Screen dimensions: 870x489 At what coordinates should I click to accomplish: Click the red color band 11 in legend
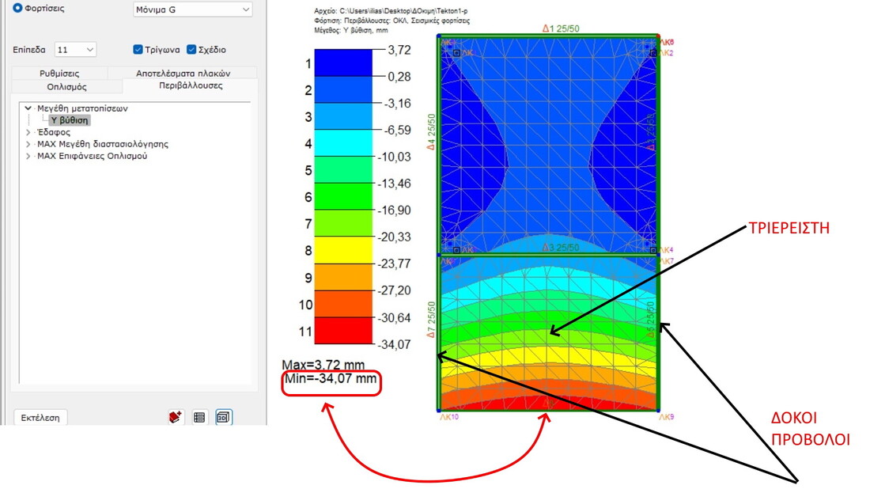(343, 331)
